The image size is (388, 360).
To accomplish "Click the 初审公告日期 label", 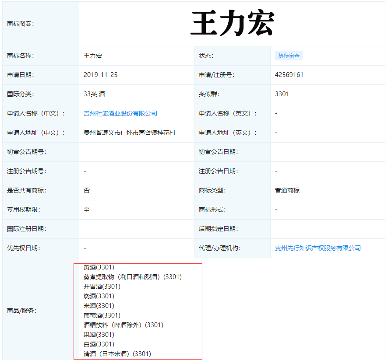I will click(x=219, y=152).
